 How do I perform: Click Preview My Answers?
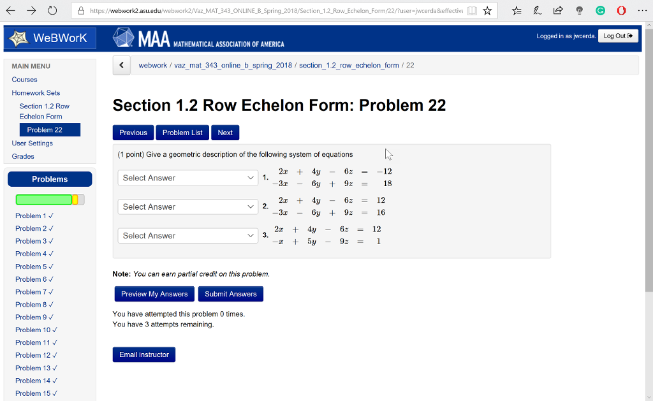pos(154,294)
